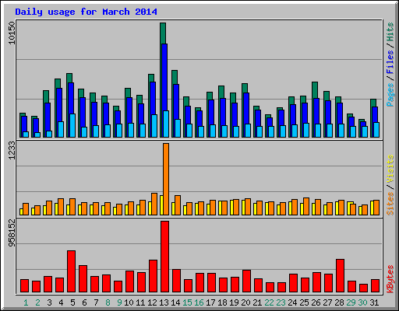The height and width of the screenshot is (311, 399).
Task: Click the red KBytes bar for day 30
Action: 363,288
